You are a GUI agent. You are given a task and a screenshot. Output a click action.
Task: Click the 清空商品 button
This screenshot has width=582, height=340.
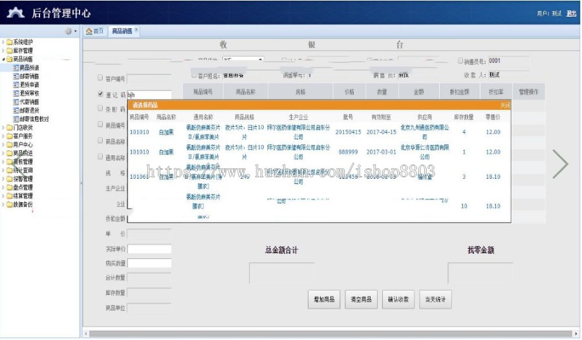coord(361,299)
